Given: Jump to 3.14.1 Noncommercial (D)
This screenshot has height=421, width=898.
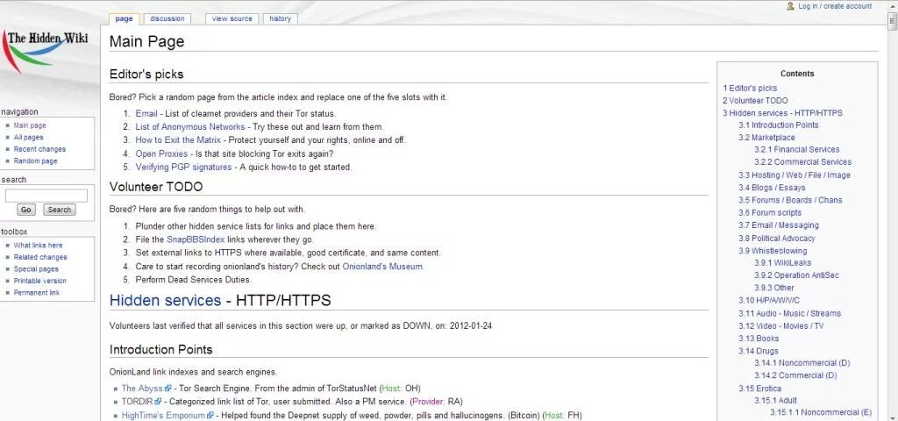Looking at the screenshot, I should [x=802, y=363].
